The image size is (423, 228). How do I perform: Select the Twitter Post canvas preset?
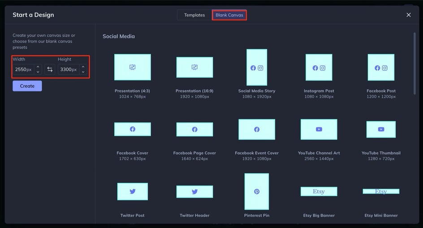133,191
